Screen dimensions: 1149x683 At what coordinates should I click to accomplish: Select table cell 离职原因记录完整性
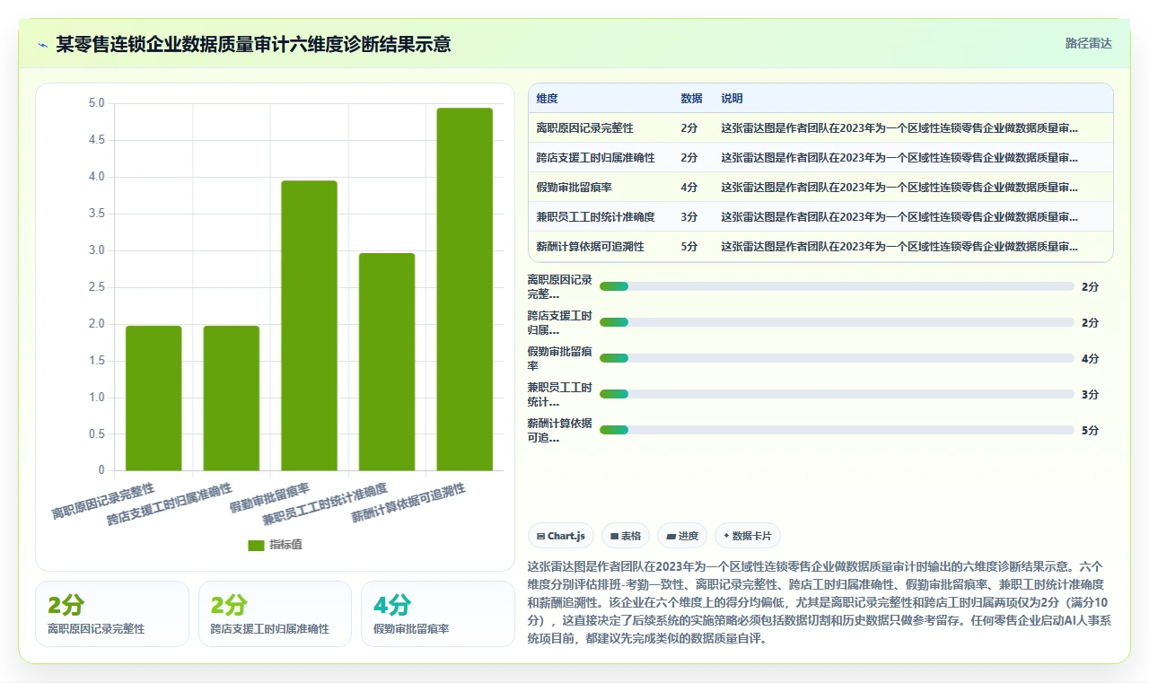584,128
